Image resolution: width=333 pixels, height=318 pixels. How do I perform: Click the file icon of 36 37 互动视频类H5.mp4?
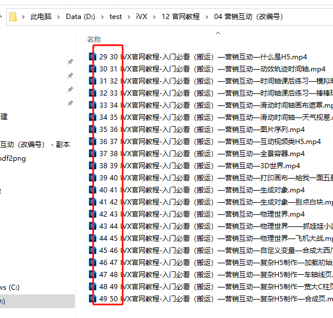(x=92, y=141)
